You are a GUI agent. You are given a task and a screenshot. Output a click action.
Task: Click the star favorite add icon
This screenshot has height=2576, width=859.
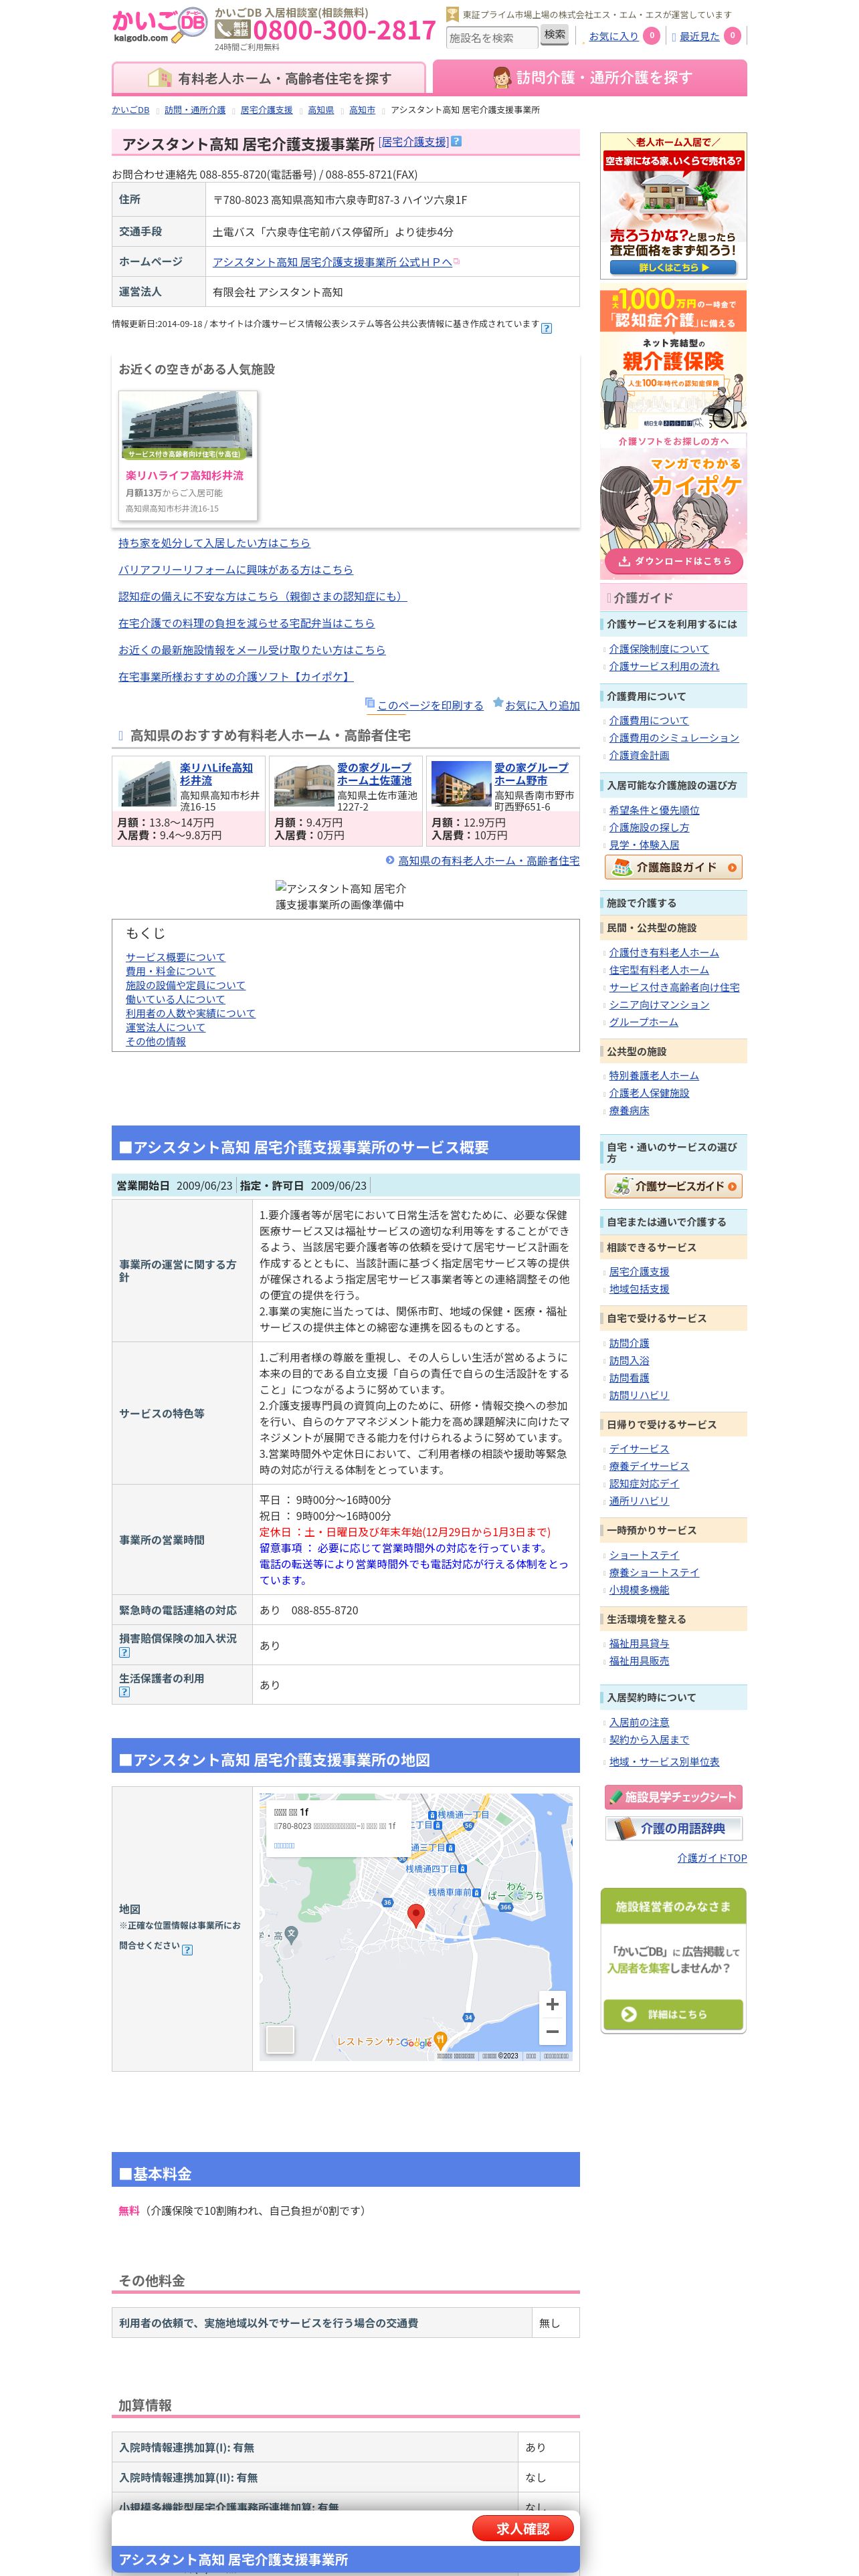point(498,703)
